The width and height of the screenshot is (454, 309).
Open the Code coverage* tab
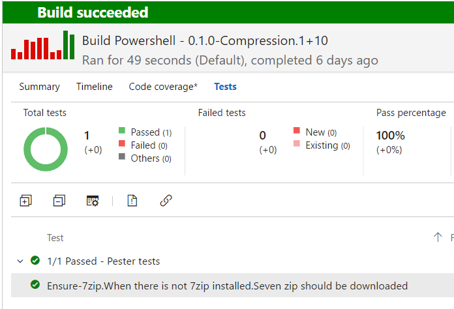click(x=163, y=87)
